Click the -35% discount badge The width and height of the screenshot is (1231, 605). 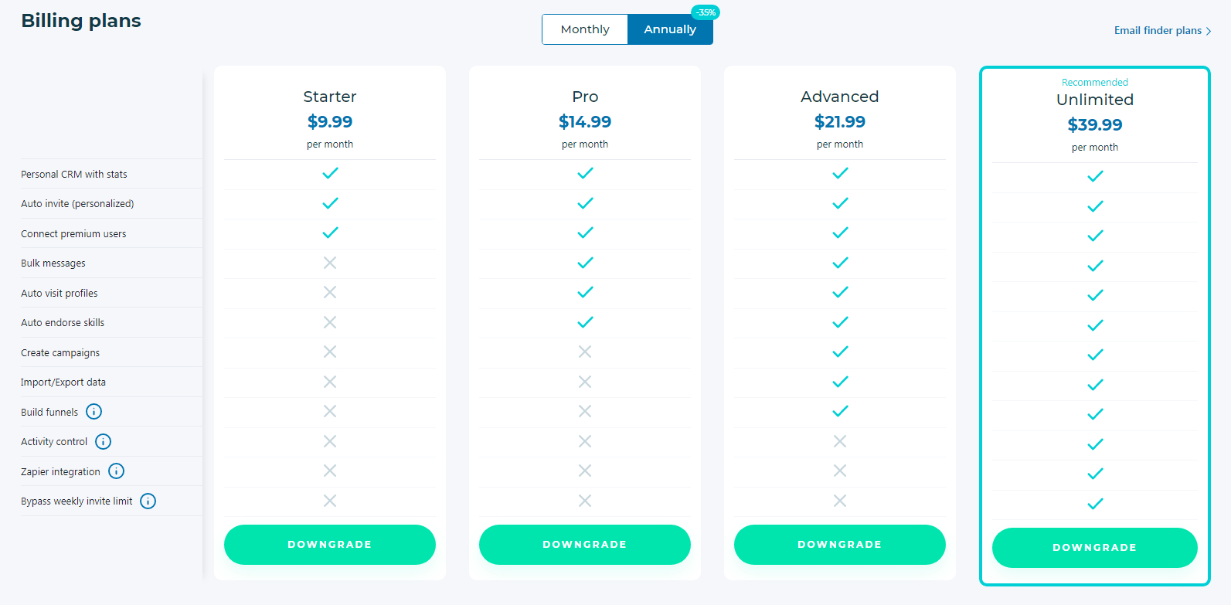706,12
